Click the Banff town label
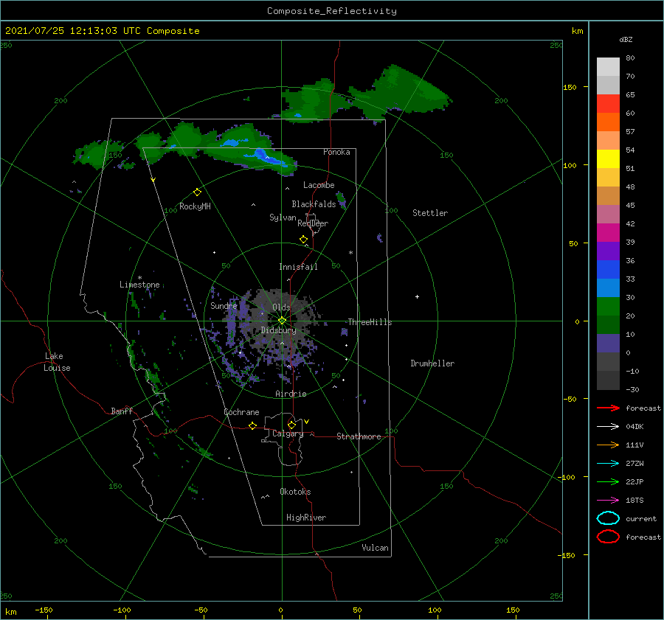 pyautogui.click(x=122, y=411)
